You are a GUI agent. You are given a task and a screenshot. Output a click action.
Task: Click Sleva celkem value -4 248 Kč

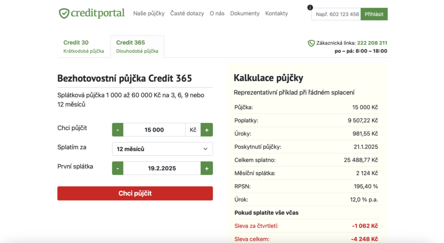click(365, 239)
